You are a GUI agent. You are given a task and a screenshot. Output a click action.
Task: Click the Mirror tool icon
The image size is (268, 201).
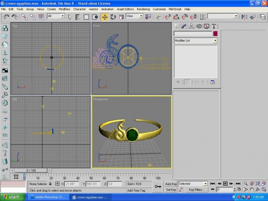pos(244,17)
